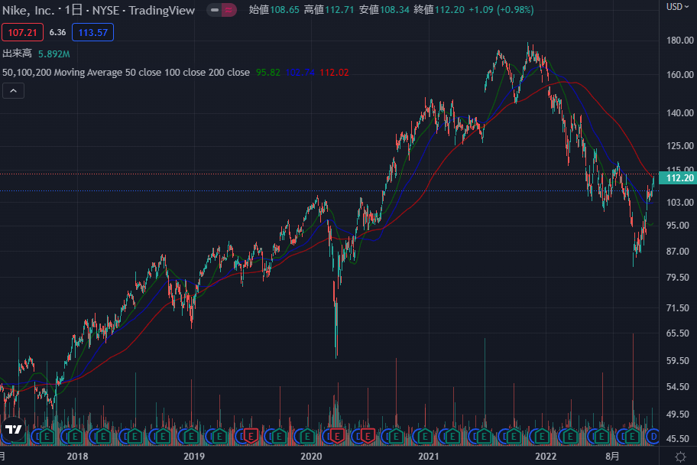Click the blue buy price button 113.57
697x465 pixels.
[x=93, y=32]
